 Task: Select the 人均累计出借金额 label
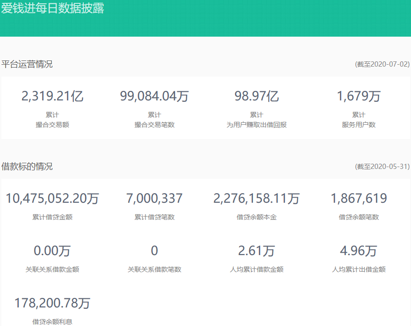359,269
